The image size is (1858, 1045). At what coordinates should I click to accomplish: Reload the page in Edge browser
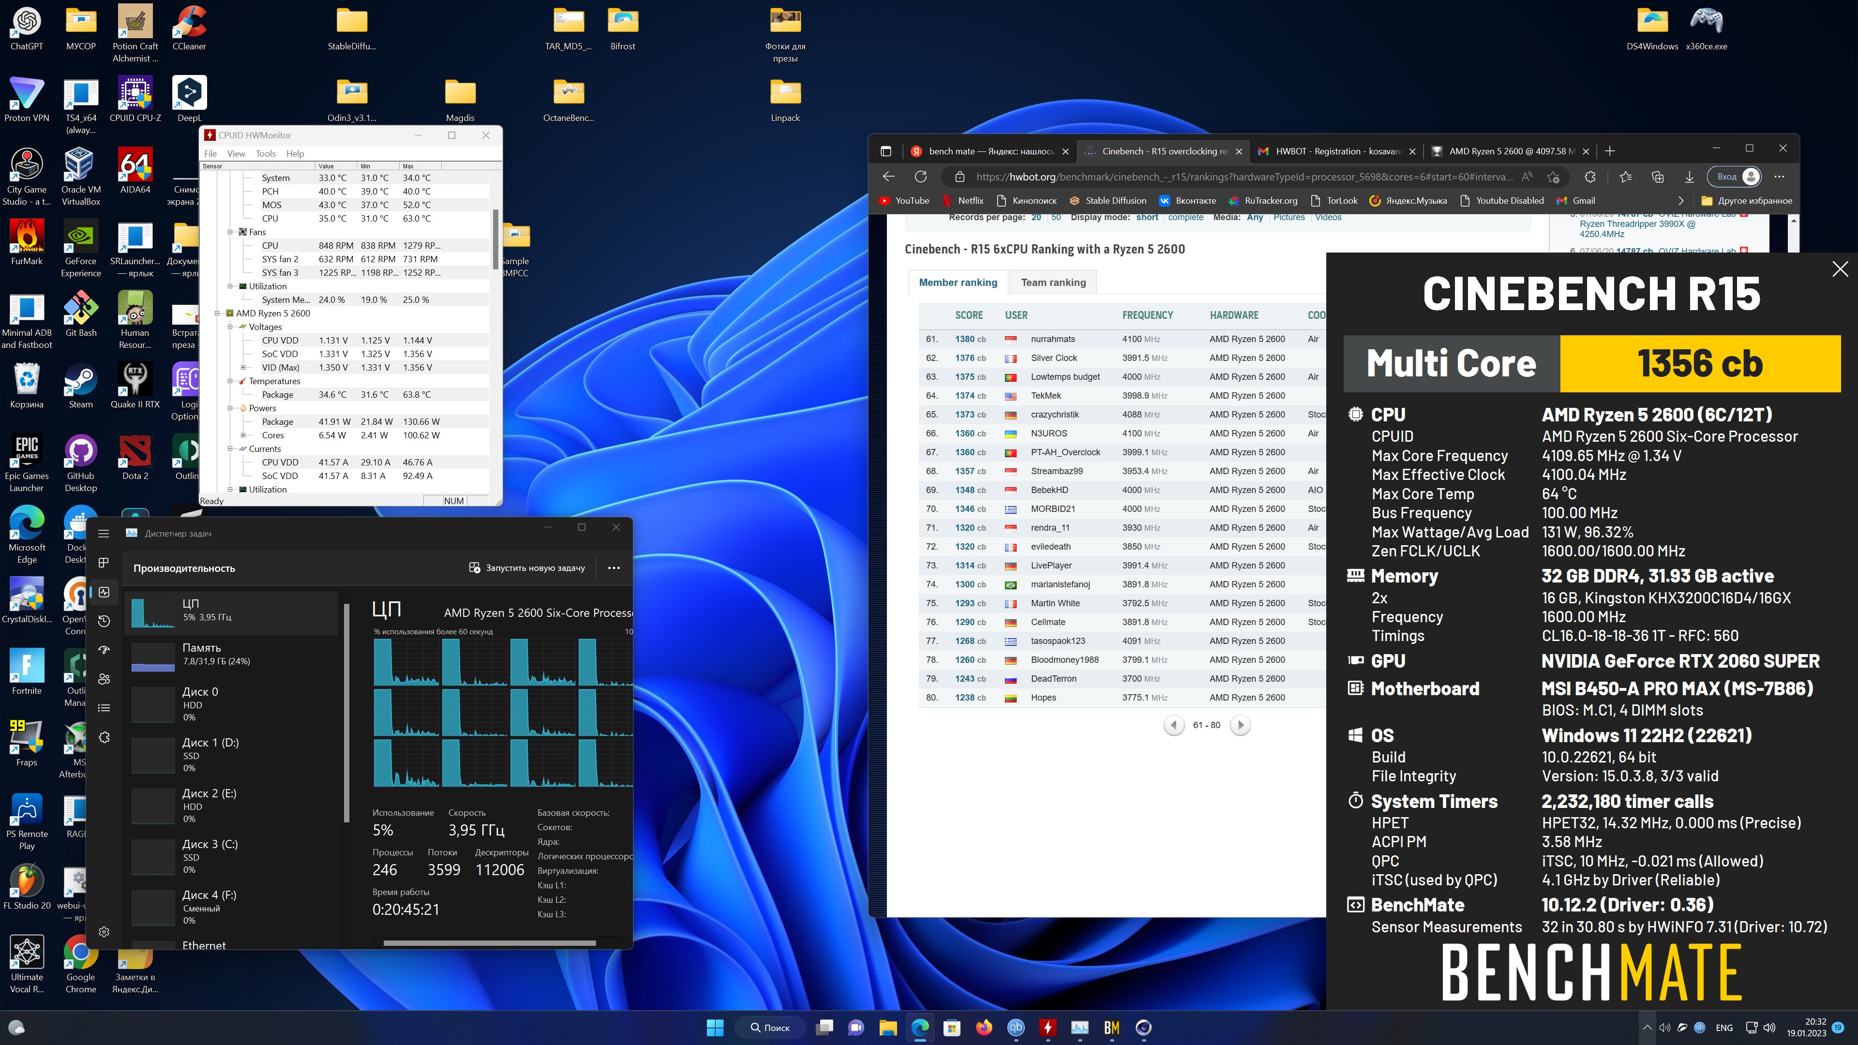921,177
